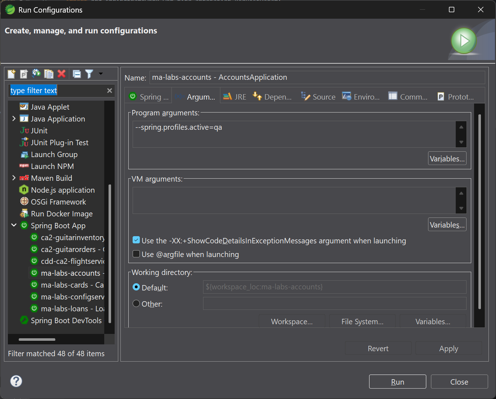Collapse all launch configurations in the tree

pos(77,74)
